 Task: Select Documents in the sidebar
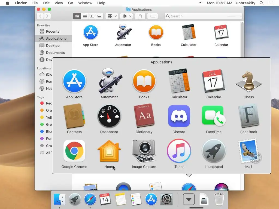[x=53, y=53]
